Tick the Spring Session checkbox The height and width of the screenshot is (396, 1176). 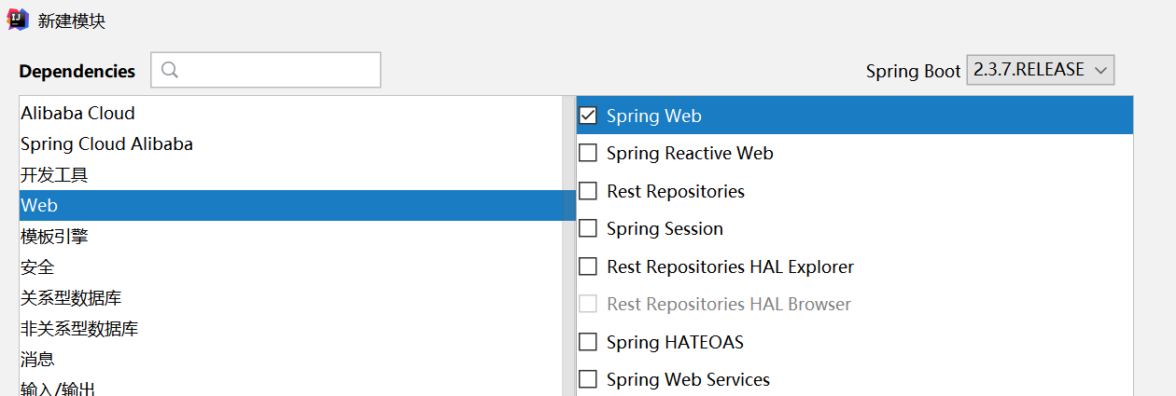click(x=588, y=228)
